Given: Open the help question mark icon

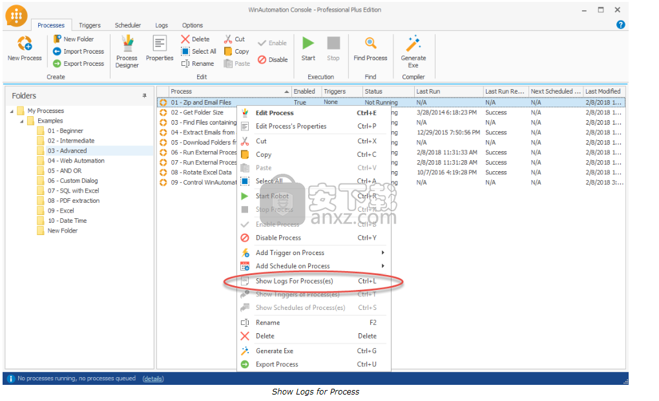Looking at the screenshot, I should pos(620,25).
